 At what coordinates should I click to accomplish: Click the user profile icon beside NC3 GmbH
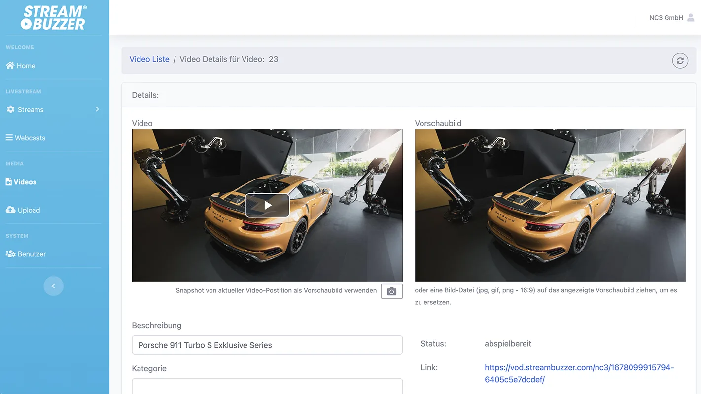[x=691, y=18]
